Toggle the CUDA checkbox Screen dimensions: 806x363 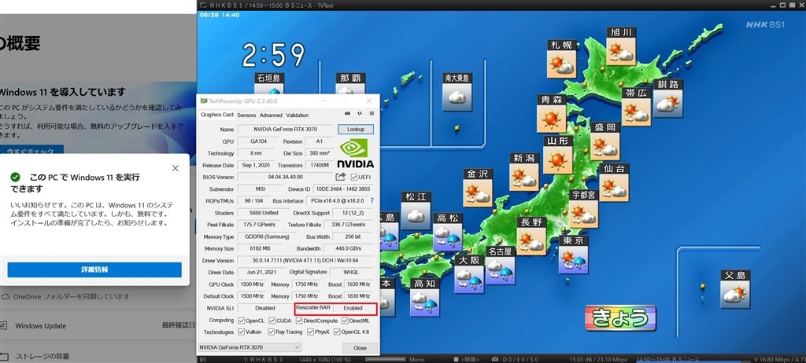pyautogui.click(x=272, y=321)
